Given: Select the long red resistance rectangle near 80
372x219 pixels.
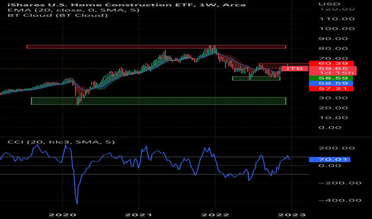Looking at the screenshot, I should [156, 47].
